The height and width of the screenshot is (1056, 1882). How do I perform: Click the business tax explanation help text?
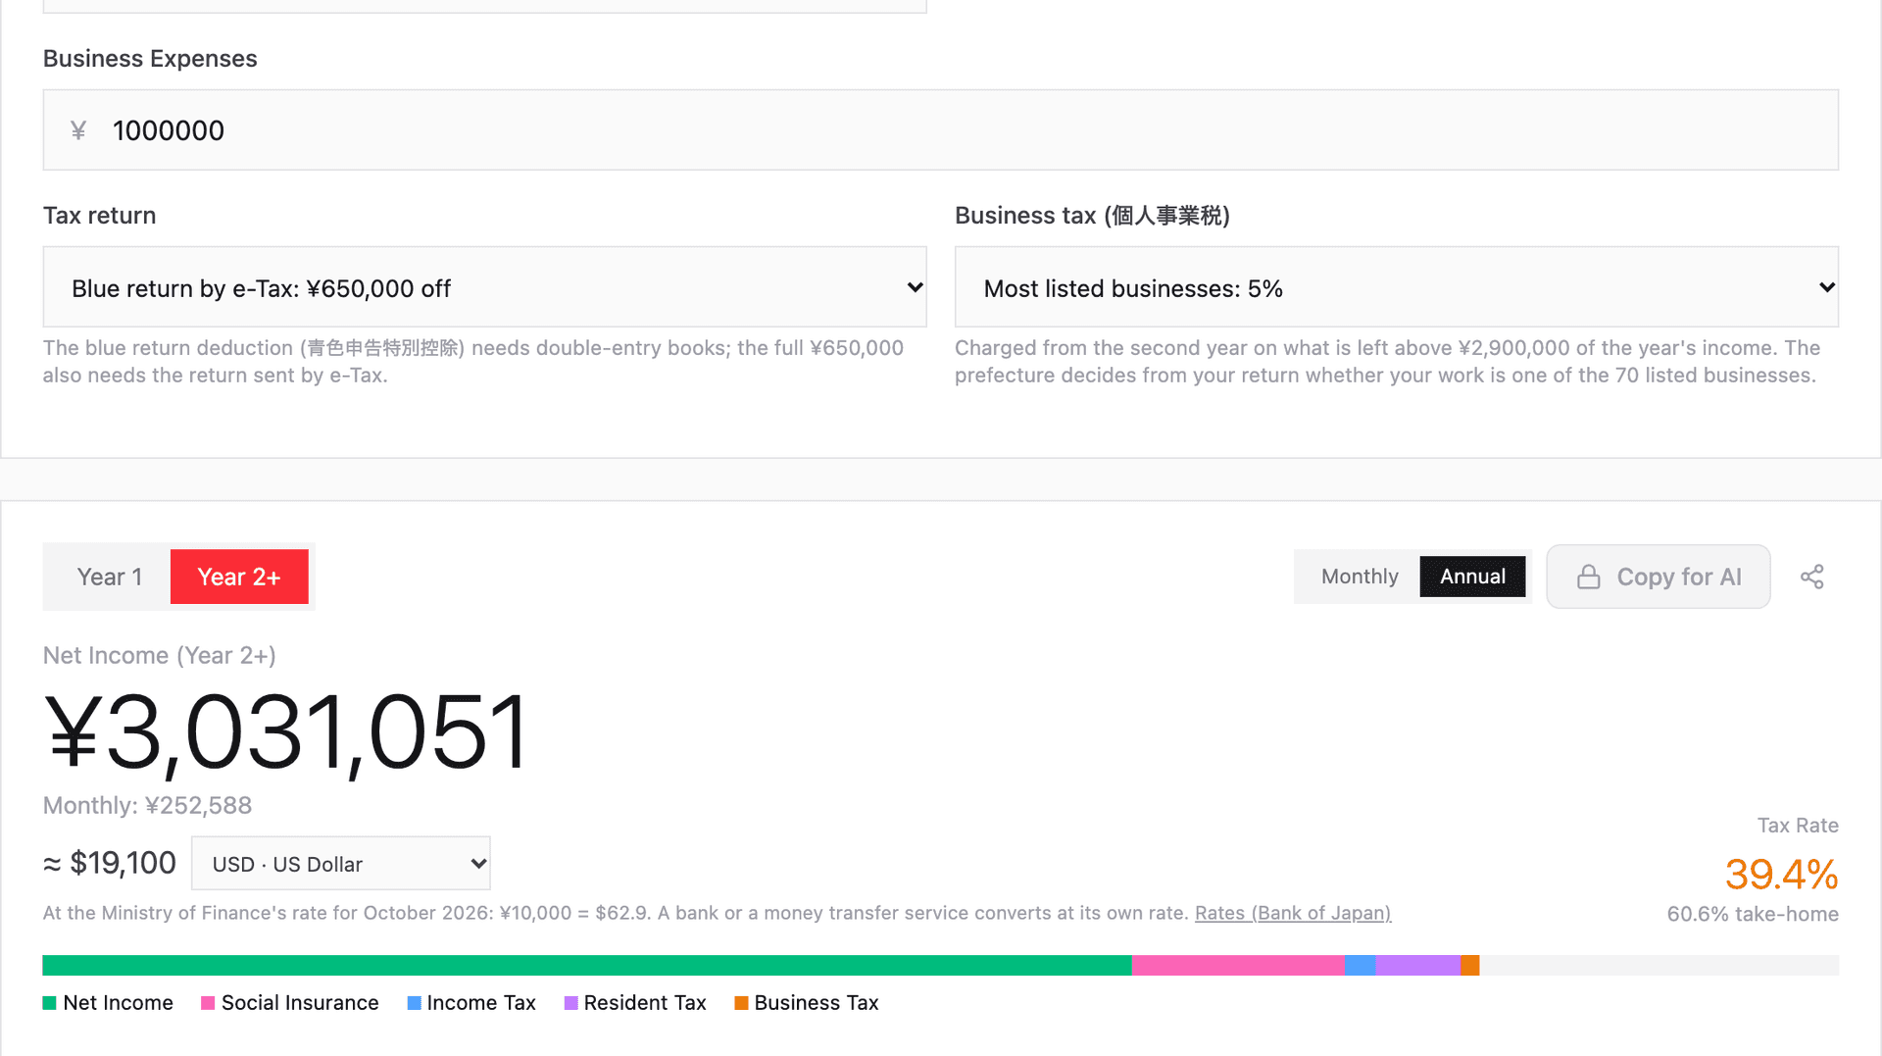click(x=1388, y=362)
